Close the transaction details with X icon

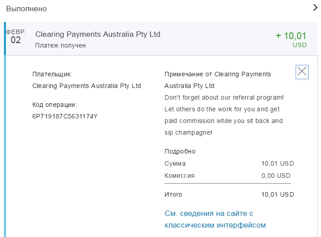click(x=302, y=71)
